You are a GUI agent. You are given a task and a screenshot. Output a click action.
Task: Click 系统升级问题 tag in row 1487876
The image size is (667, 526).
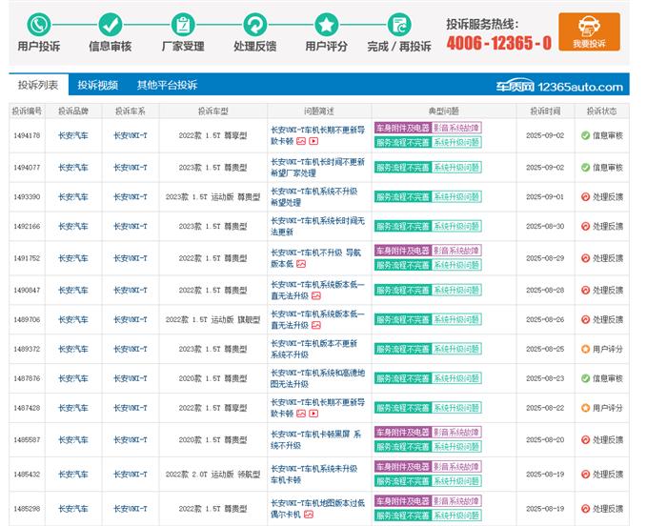(x=456, y=378)
